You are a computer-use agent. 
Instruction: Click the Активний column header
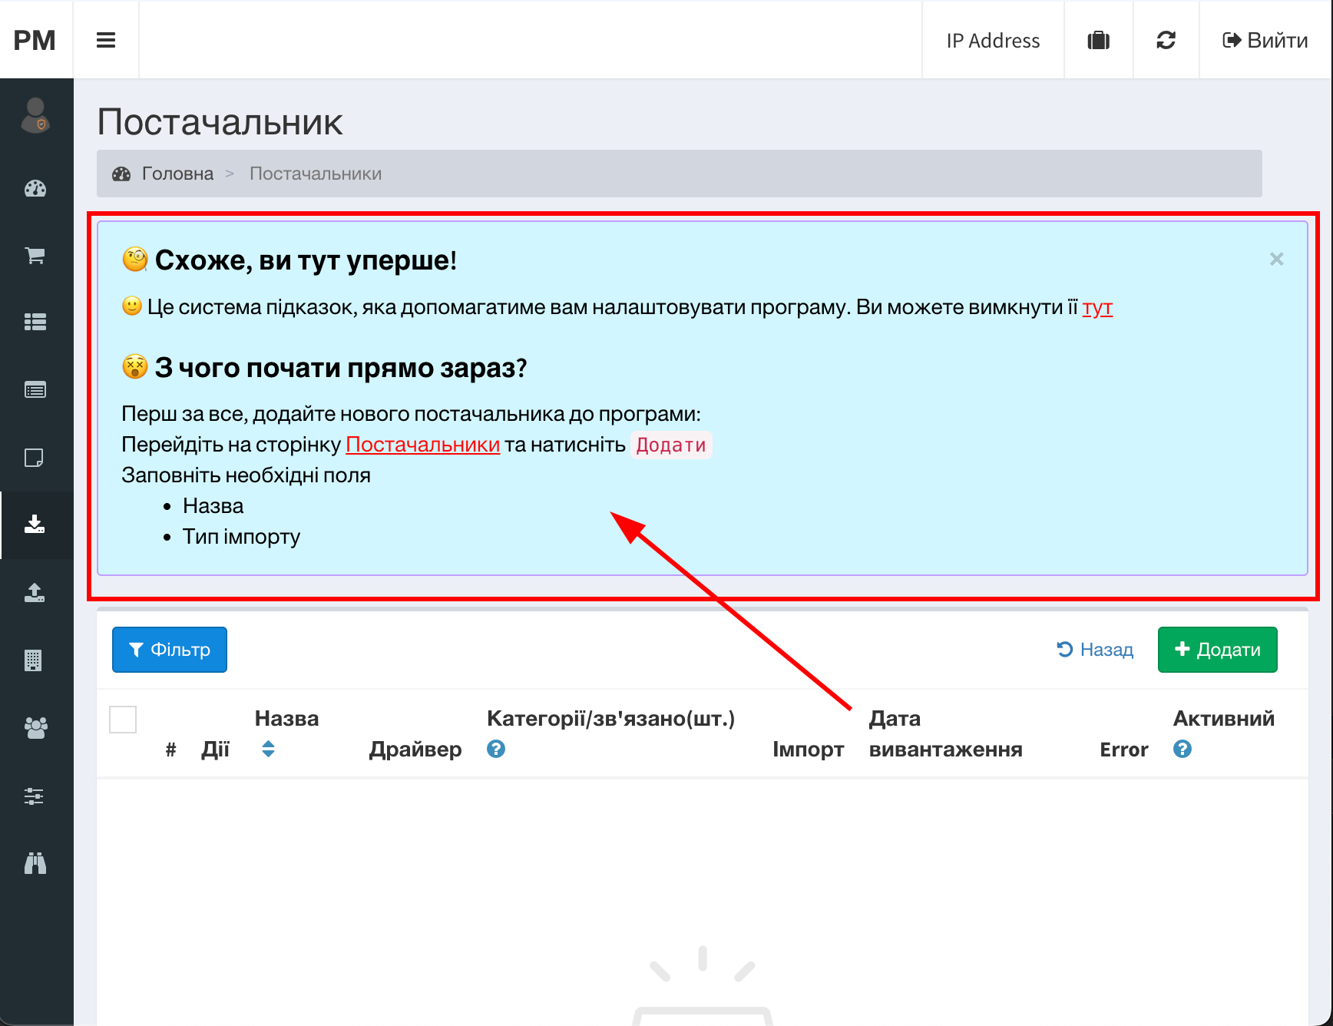pos(1224,719)
